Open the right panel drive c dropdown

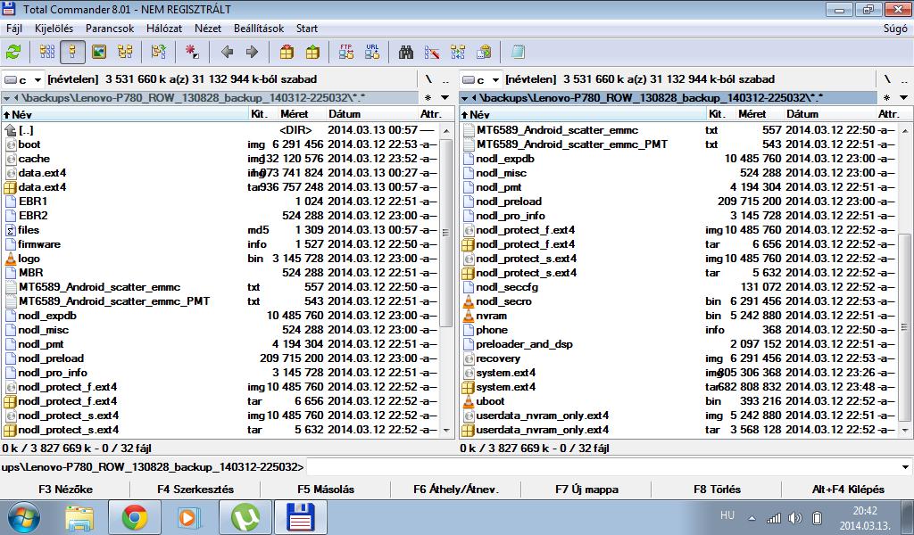(x=481, y=79)
